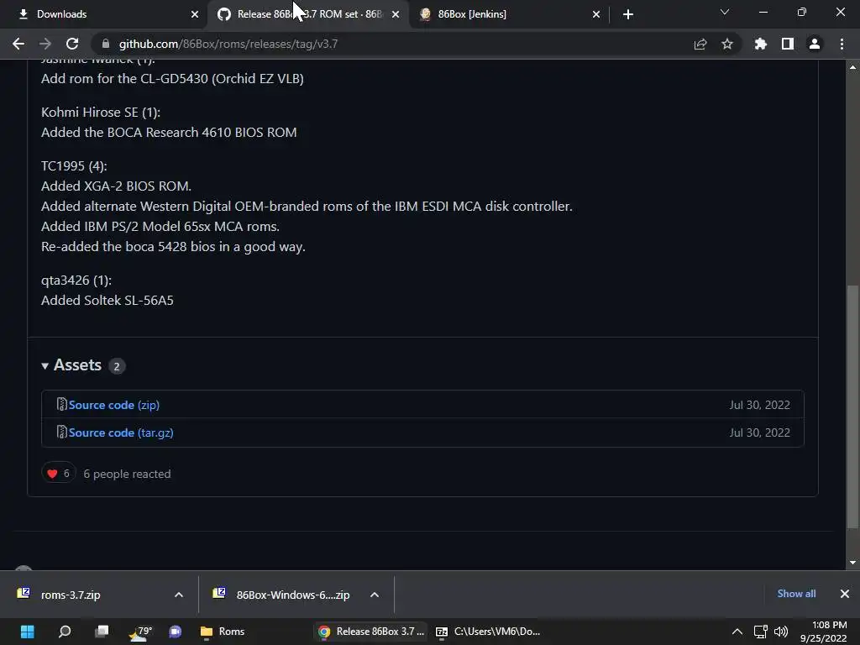Open Windows taskbar search
Image resolution: width=860 pixels, height=645 pixels.
[x=64, y=632]
